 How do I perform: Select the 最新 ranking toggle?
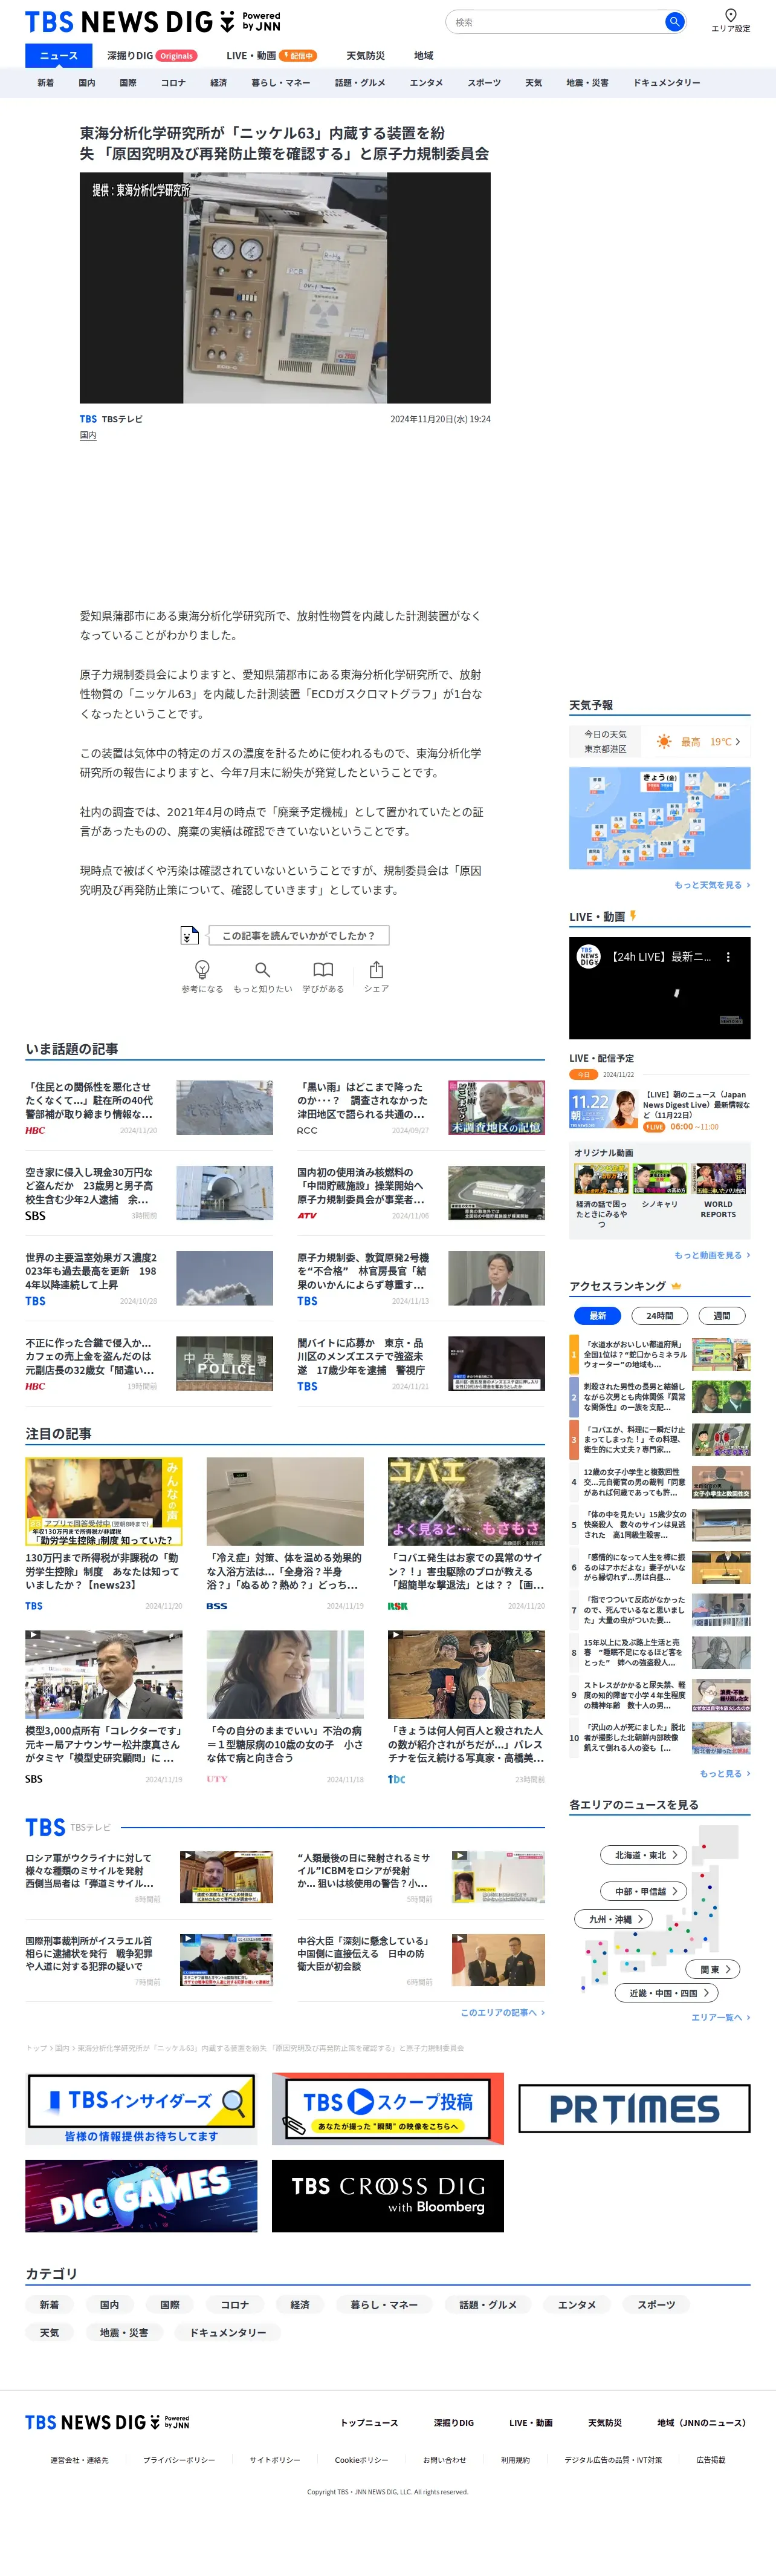coord(597,1316)
